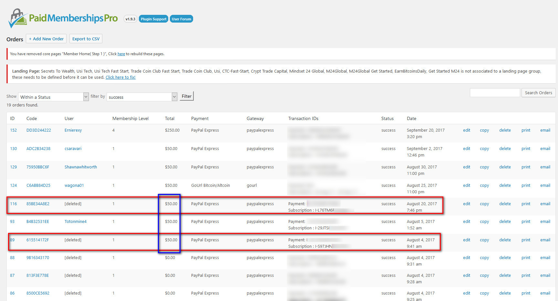The height and width of the screenshot is (301, 558).
Task: Delete order 130 by csaravari
Action: (x=505, y=149)
